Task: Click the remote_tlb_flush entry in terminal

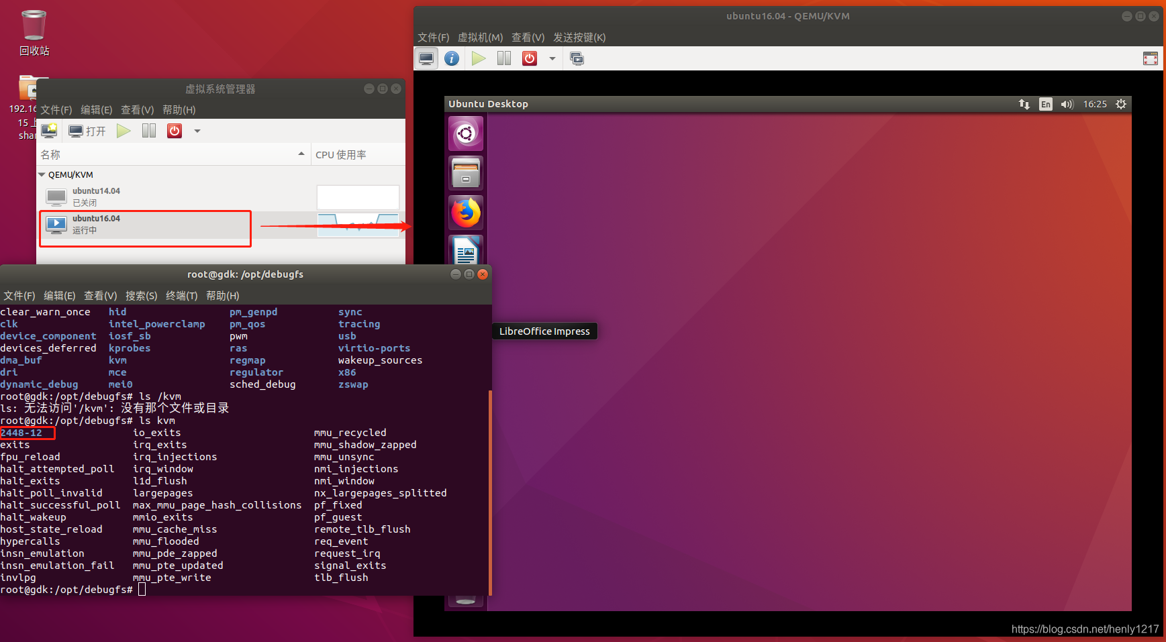Action: (x=362, y=529)
